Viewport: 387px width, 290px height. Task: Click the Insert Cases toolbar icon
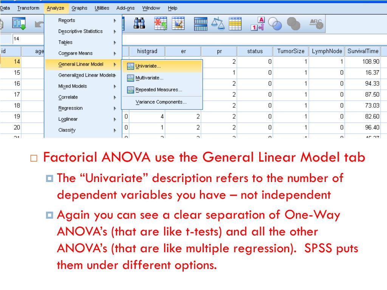click(160, 24)
